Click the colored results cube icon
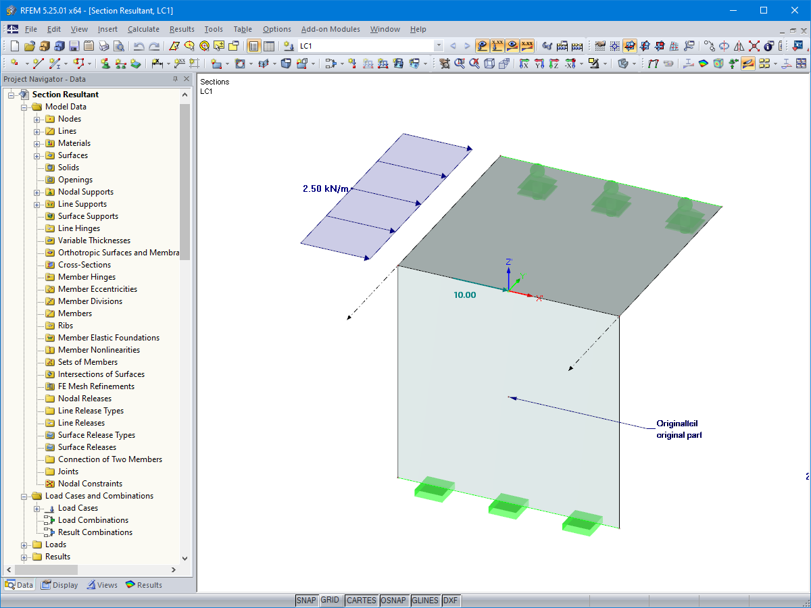The image size is (811, 608). (x=718, y=64)
